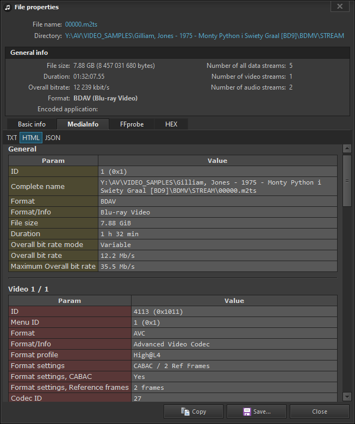This screenshot has width=355, height=424.
Task: Click the 'Number of all data streams' label
Action: [x=246, y=66]
